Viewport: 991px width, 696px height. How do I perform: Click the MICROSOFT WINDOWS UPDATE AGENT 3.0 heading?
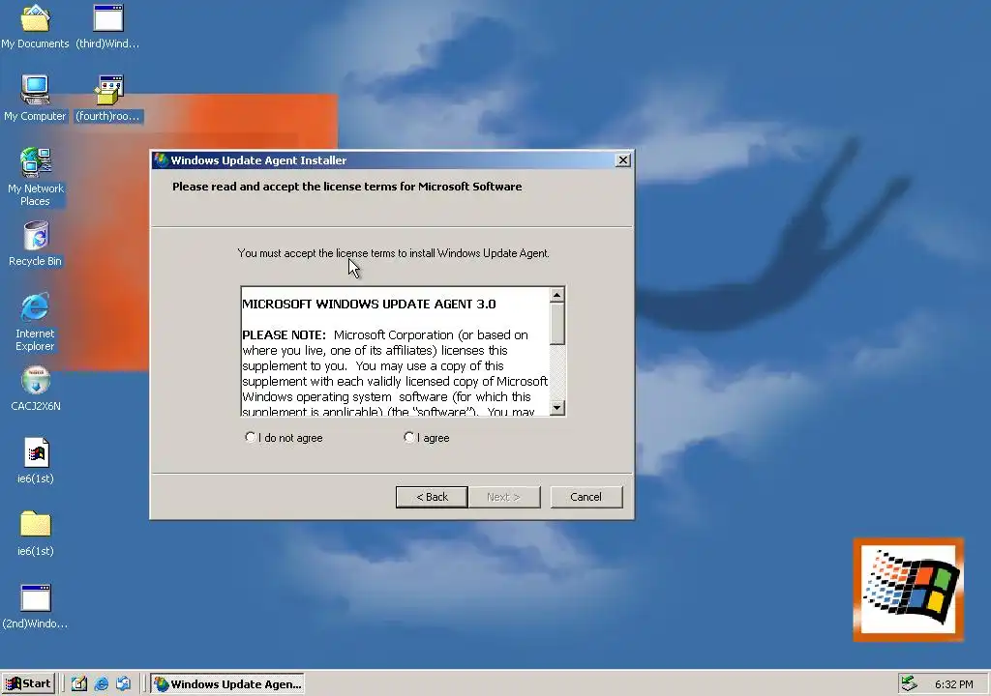369,304
